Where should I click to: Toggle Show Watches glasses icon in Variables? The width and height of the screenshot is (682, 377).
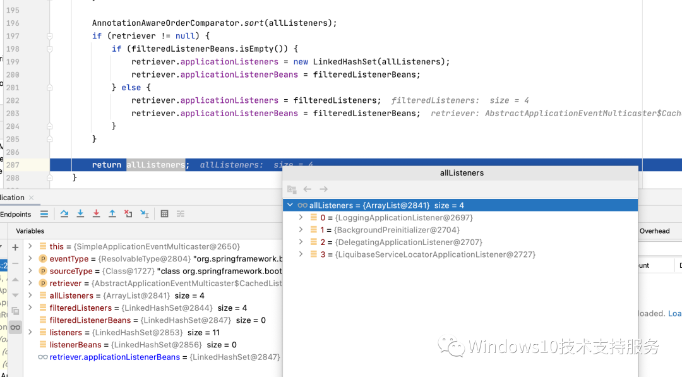pyautogui.click(x=15, y=328)
